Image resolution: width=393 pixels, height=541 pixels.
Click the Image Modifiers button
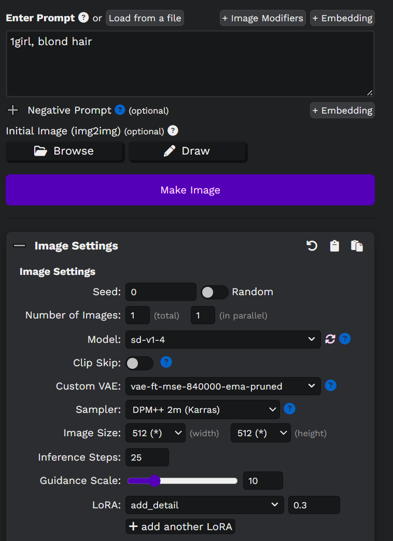262,18
